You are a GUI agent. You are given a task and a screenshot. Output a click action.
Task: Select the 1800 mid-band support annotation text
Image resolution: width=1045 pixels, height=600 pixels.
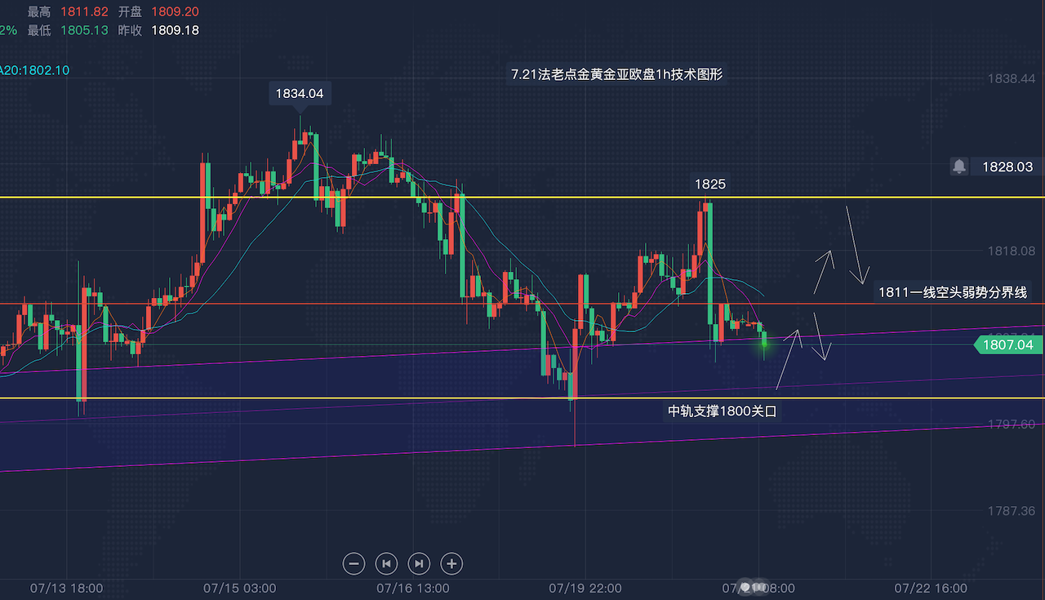723,411
